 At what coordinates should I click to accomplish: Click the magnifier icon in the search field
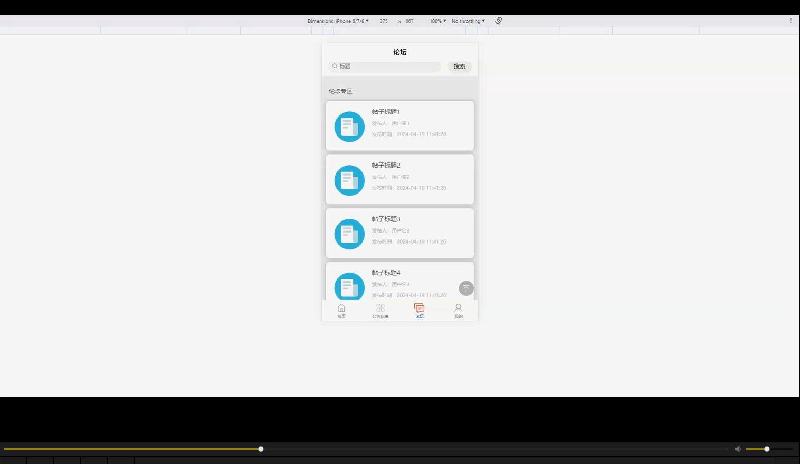pyautogui.click(x=335, y=66)
